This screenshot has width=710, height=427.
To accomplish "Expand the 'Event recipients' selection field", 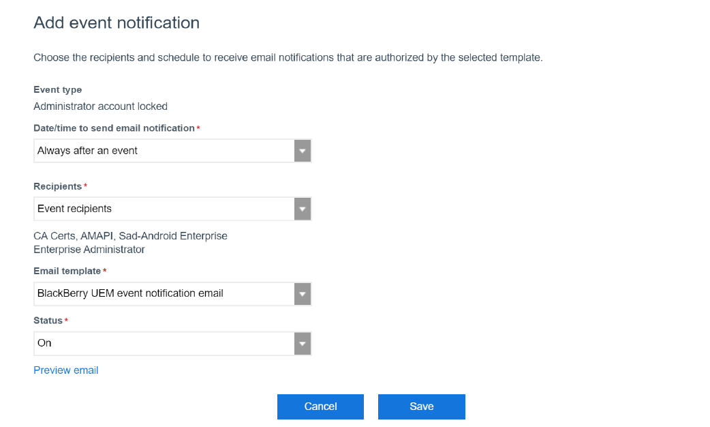I will click(x=164, y=209).
